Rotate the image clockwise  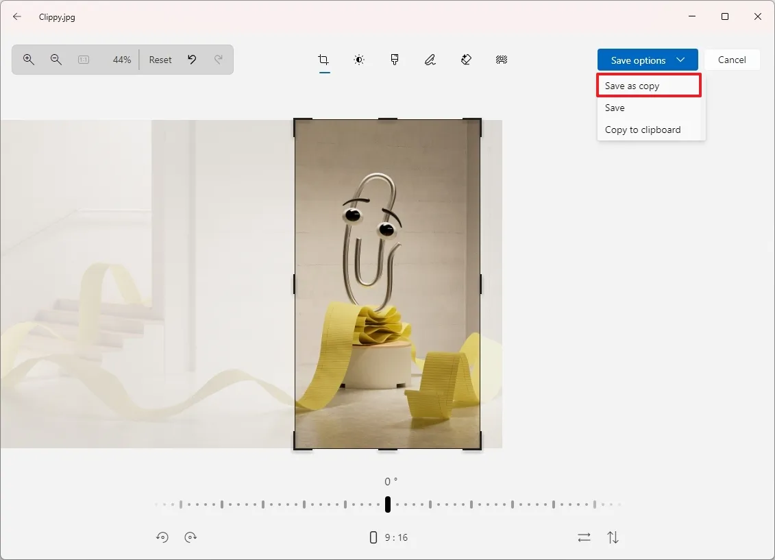(190, 537)
